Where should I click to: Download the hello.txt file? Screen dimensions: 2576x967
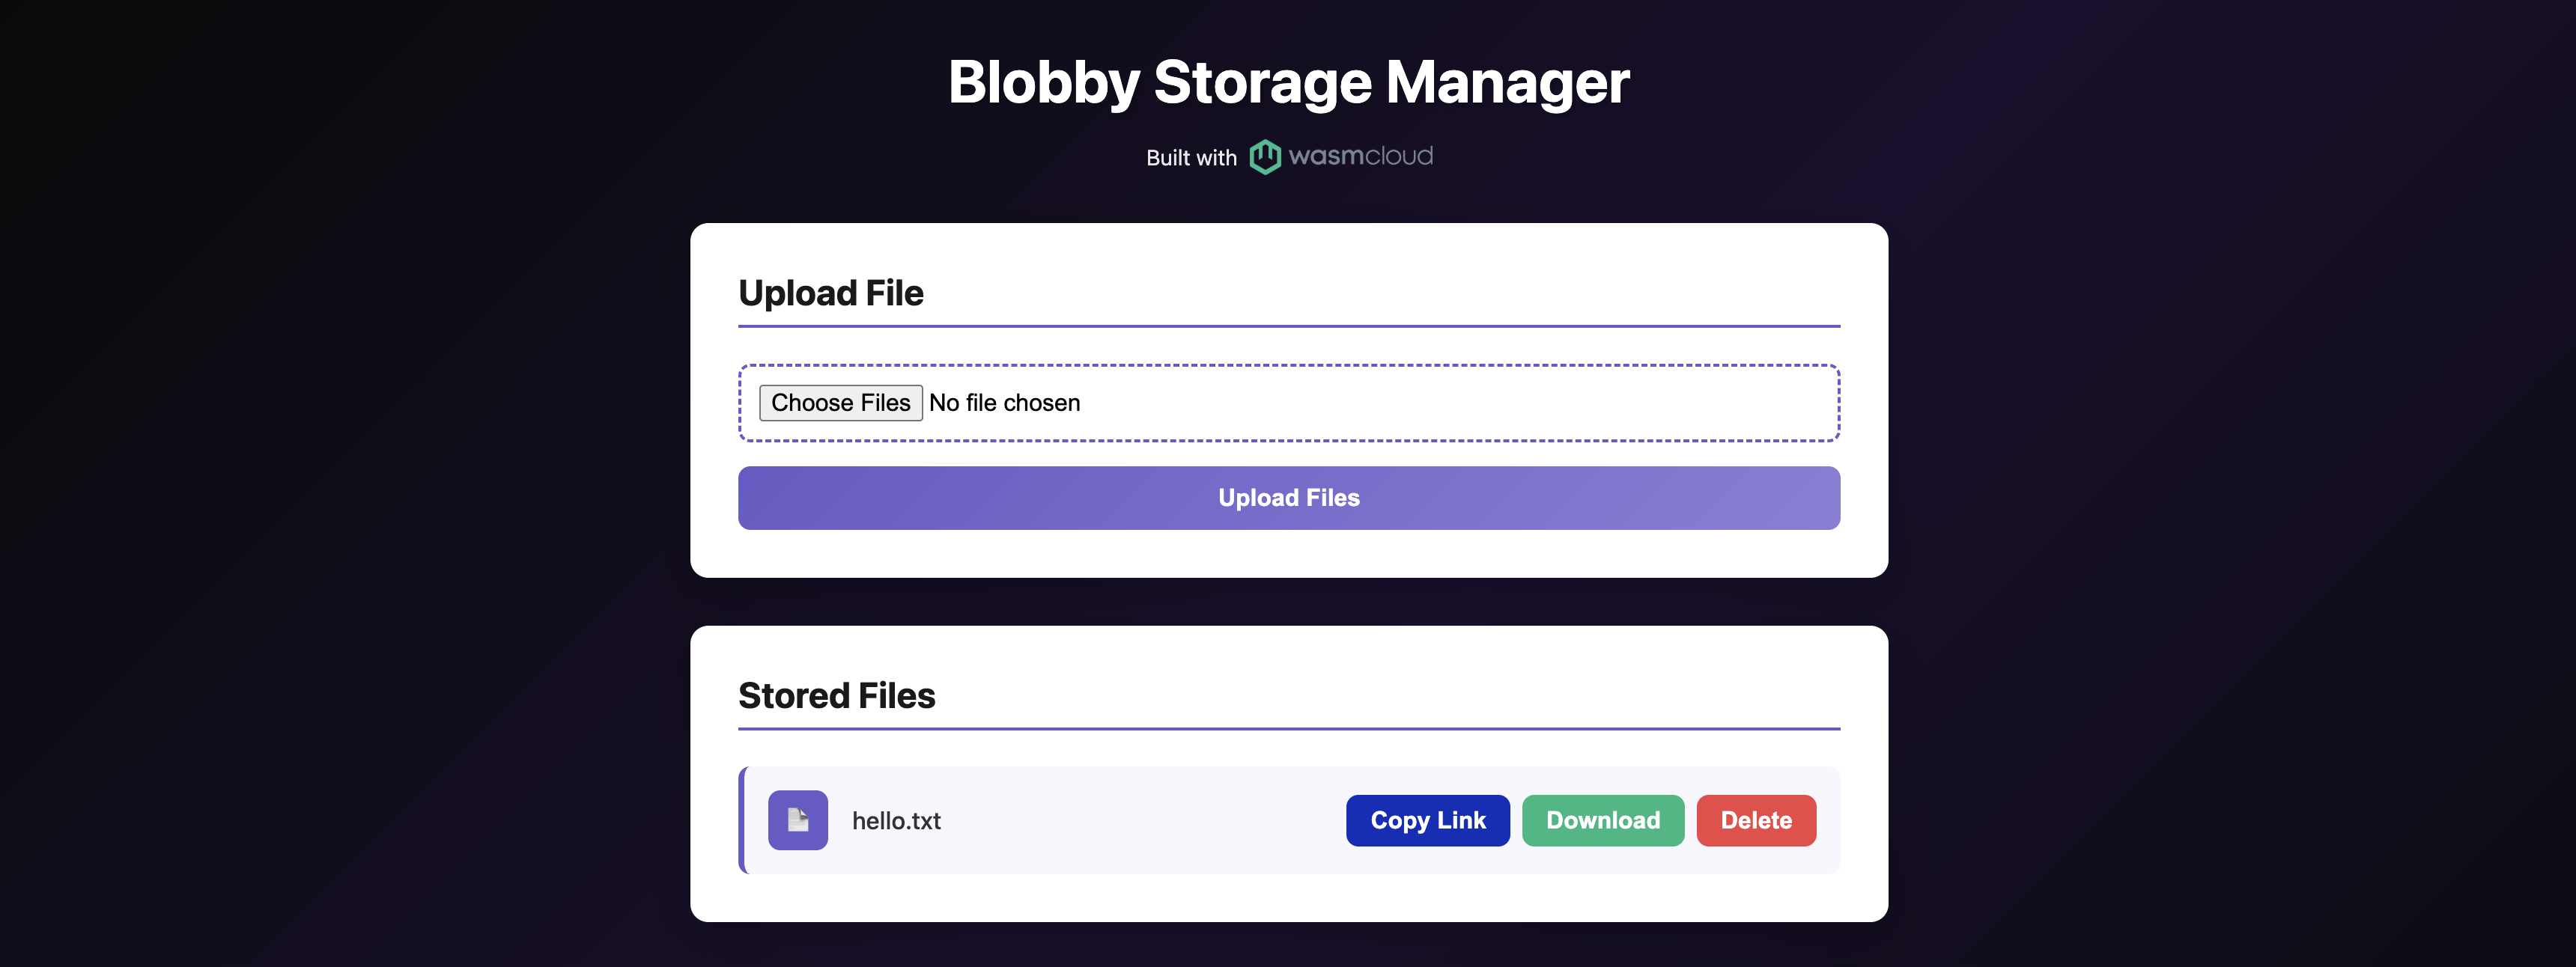click(1602, 820)
